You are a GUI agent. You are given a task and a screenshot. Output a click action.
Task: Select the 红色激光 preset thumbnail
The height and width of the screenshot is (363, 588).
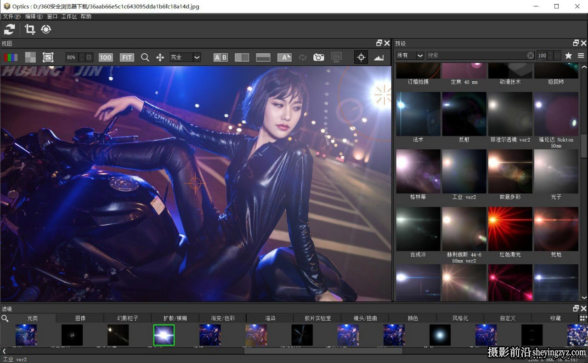point(510,229)
